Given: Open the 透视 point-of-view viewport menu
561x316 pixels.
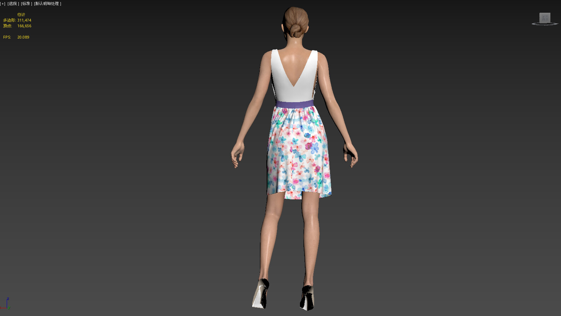Looking at the screenshot, I should (13, 4).
